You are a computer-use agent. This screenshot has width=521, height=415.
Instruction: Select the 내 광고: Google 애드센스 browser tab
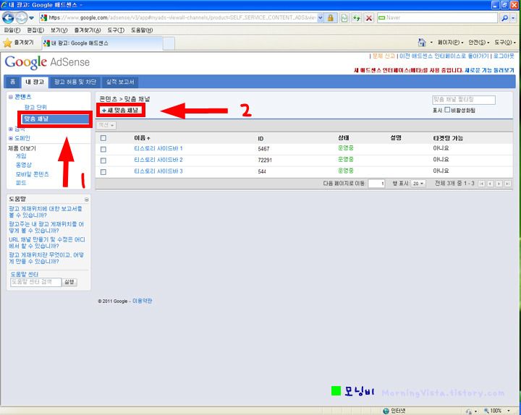pos(102,43)
